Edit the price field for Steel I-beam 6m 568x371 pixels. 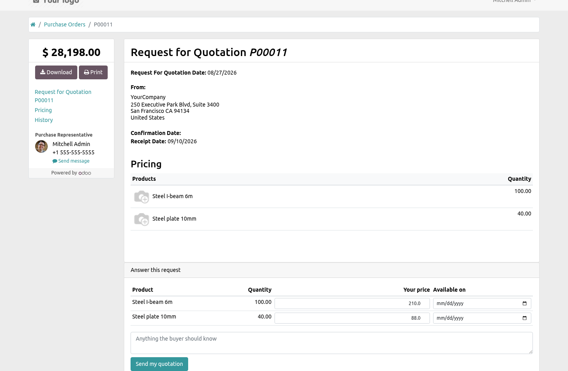pos(352,304)
